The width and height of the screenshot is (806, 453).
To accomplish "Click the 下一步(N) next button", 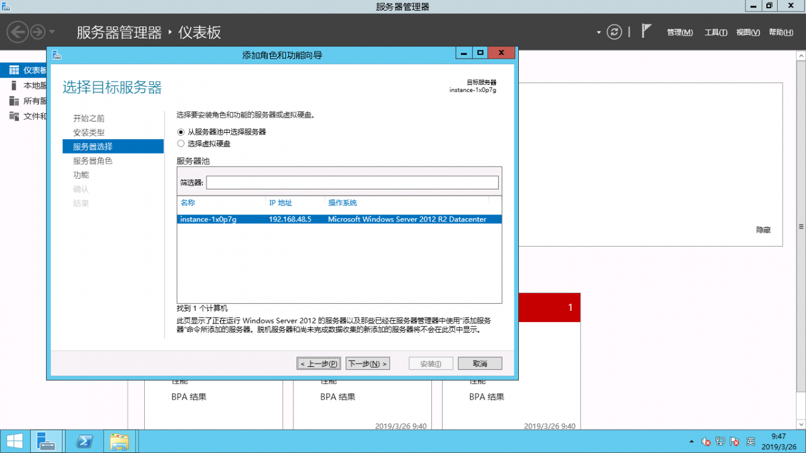I will pyautogui.click(x=368, y=364).
